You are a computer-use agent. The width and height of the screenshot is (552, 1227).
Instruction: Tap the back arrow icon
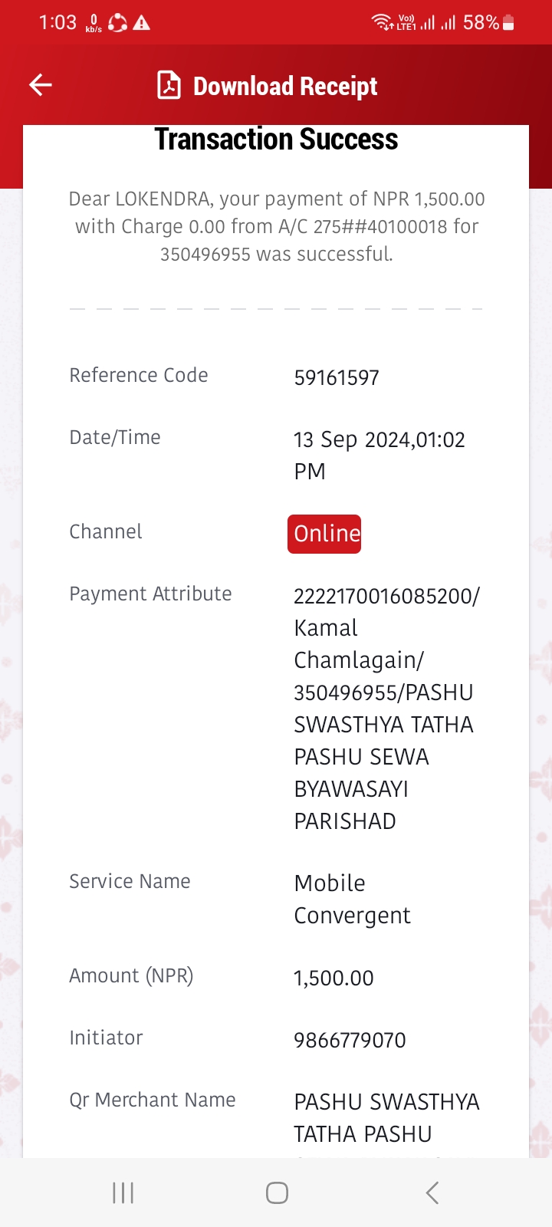click(x=41, y=85)
